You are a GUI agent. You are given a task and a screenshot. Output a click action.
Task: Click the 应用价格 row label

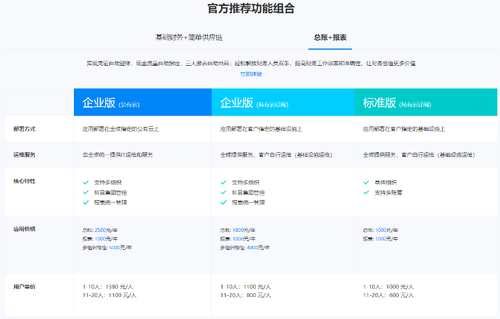click(24, 229)
